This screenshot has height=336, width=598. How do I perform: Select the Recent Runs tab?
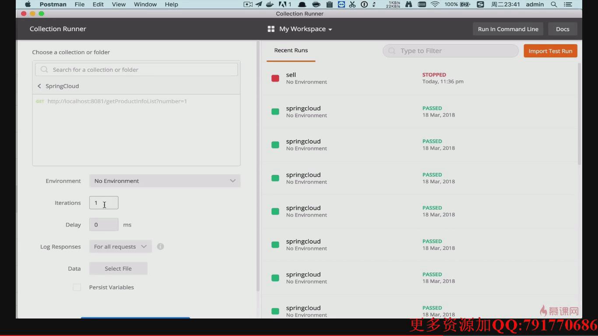(x=291, y=50)
